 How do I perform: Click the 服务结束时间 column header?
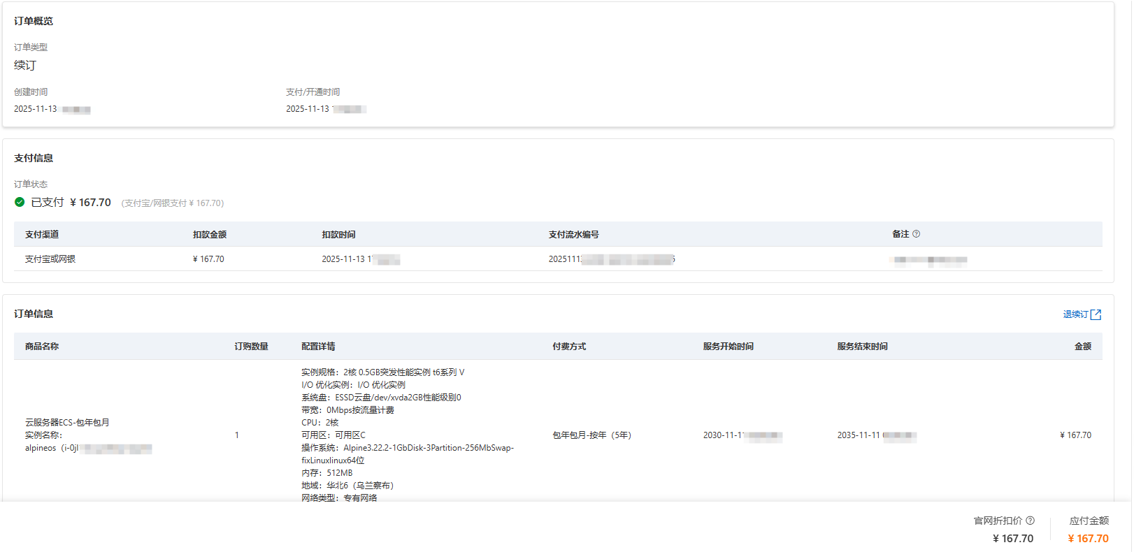pyautogui.click(x=863, y=347)
